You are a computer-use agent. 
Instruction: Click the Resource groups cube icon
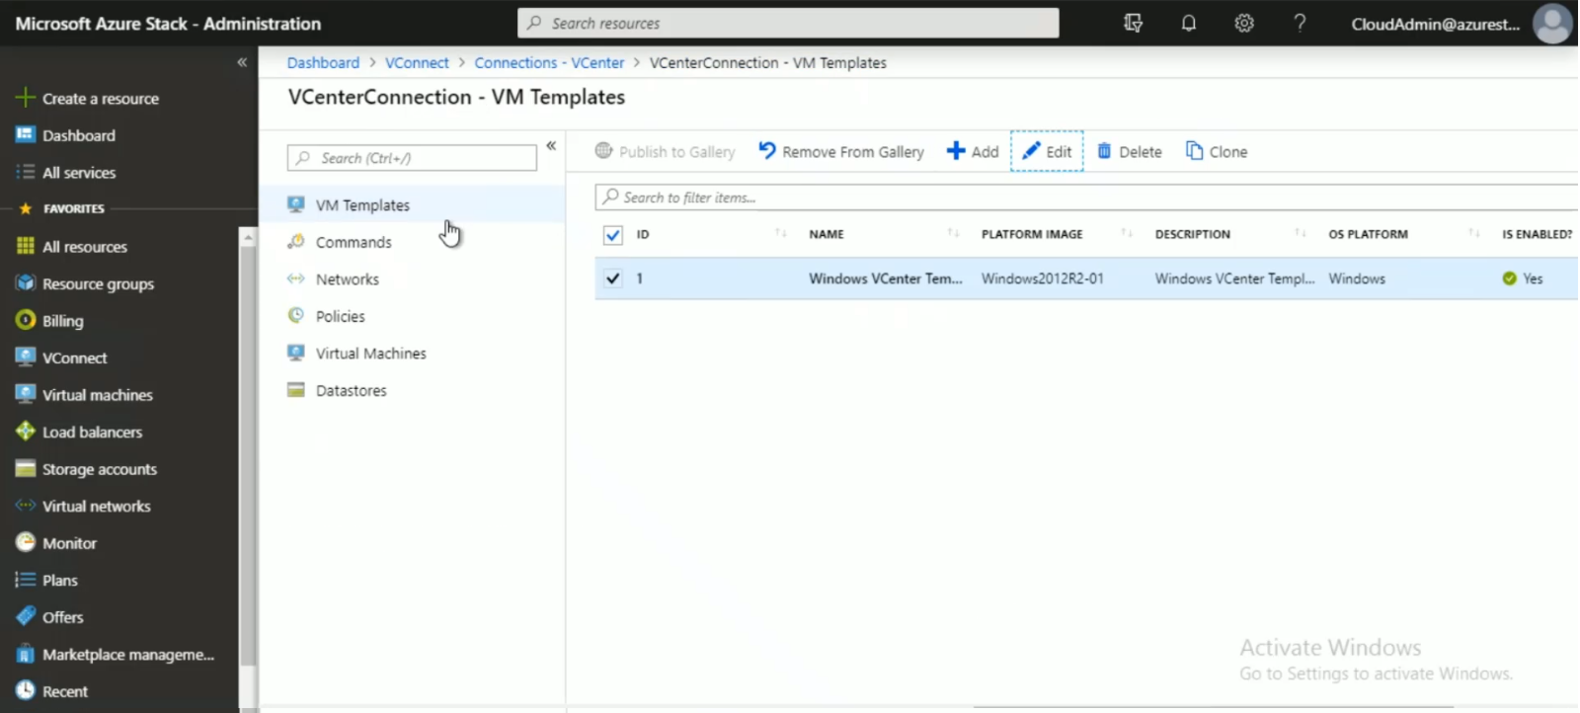click(x=26, y=283)
